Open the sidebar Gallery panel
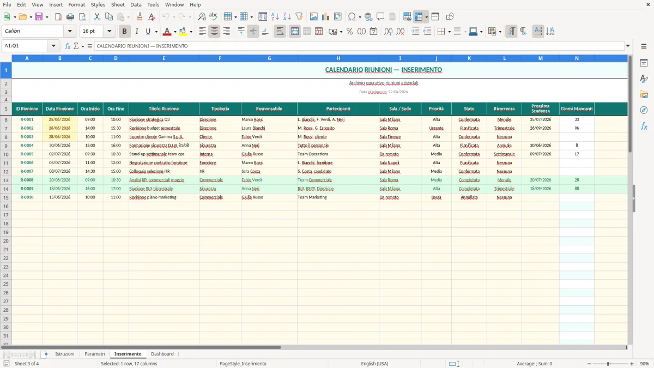 click(x=644, y=95)
